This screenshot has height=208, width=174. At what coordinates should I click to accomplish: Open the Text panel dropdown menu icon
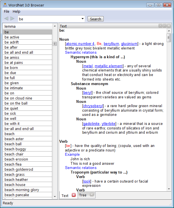click(x=160, y=26)
